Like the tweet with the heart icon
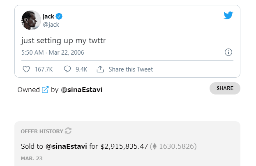The height and width of the screenshot is (166, 256). point(26,69)
